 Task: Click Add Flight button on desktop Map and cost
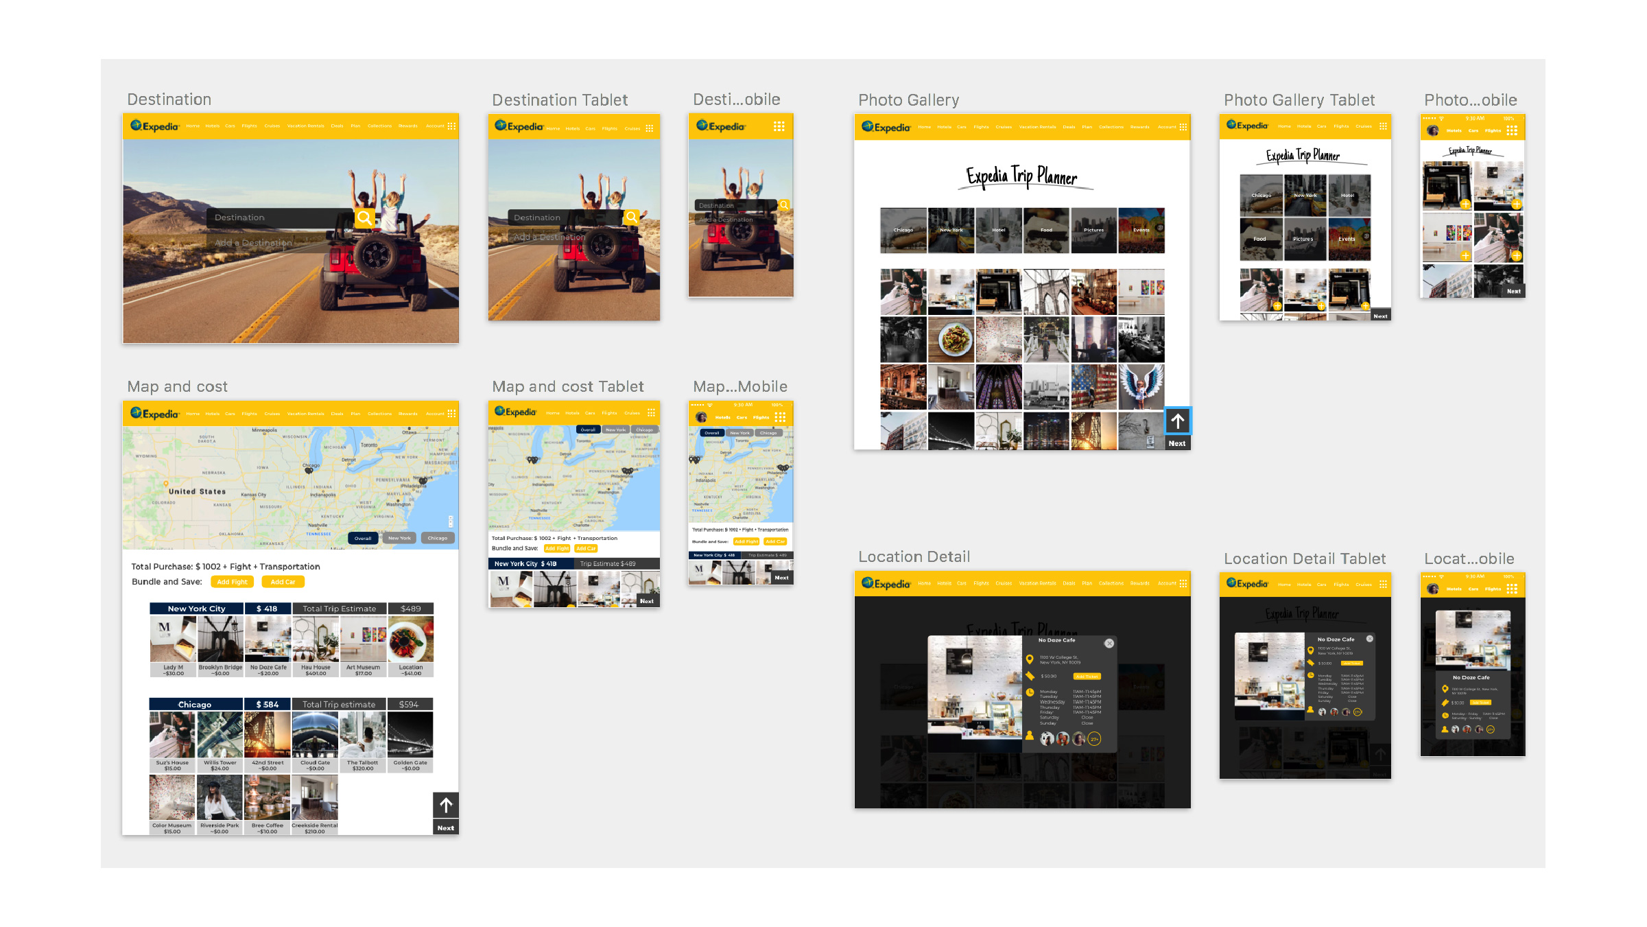pos(232,582)
